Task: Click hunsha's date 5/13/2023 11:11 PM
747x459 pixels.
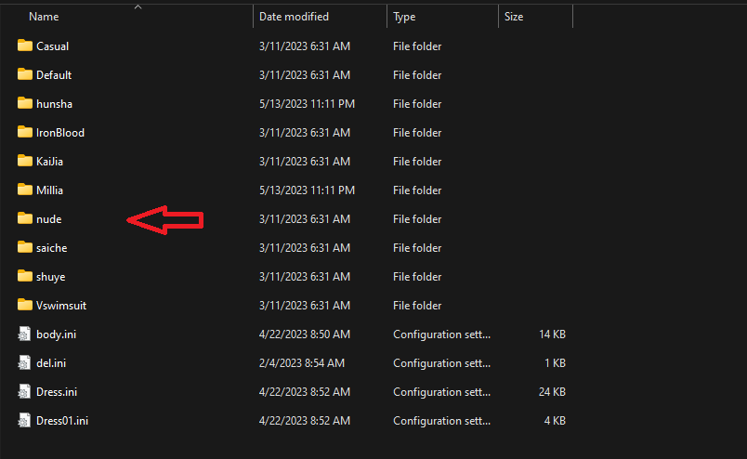Action: point(307,104)
